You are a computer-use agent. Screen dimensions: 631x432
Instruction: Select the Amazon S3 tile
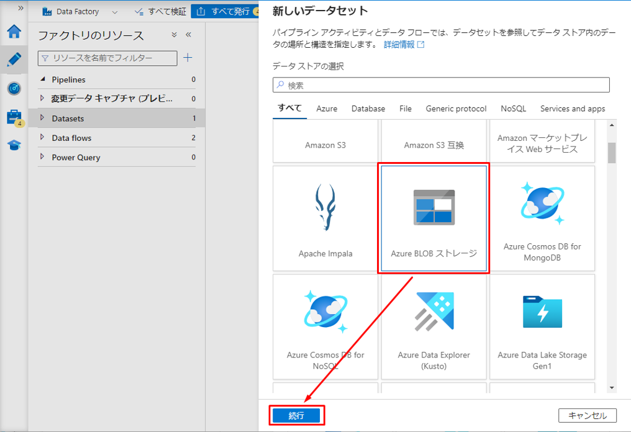coord(325,141)
